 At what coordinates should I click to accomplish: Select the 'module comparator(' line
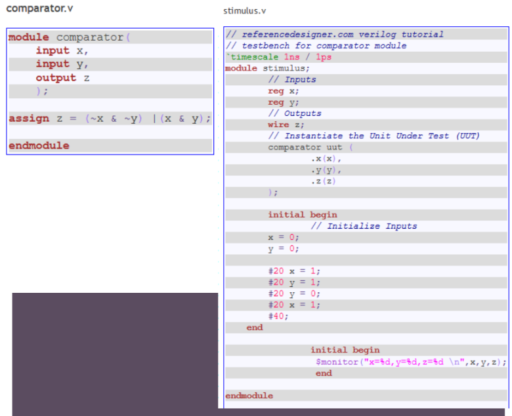pos(69,37)
